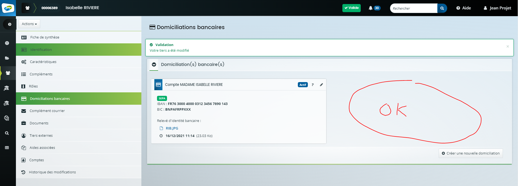Viewport: 518px width, 186px height.
Task: Click the Aides associées copy icon
Action: pyautogui.click(x=23, y=148)
